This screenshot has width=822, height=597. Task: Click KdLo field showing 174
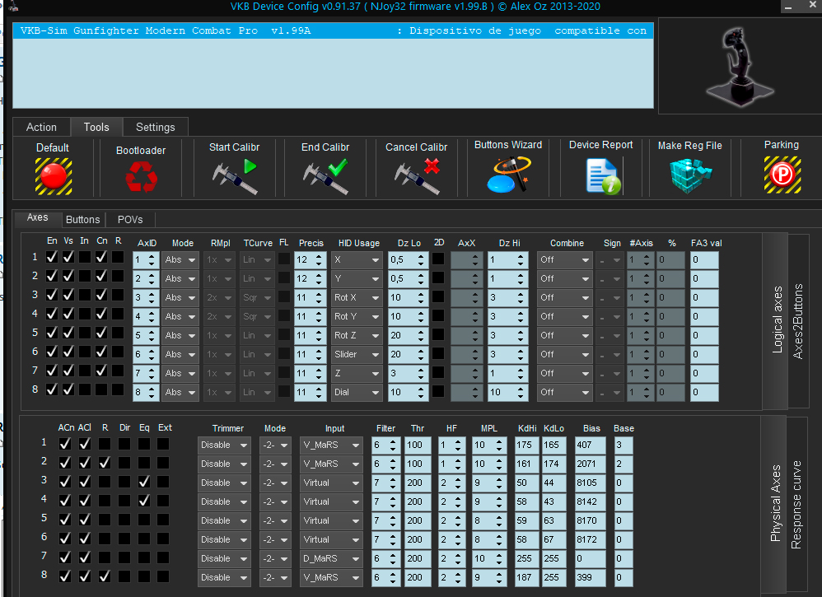pyautogui.click(x=553, y=464)
